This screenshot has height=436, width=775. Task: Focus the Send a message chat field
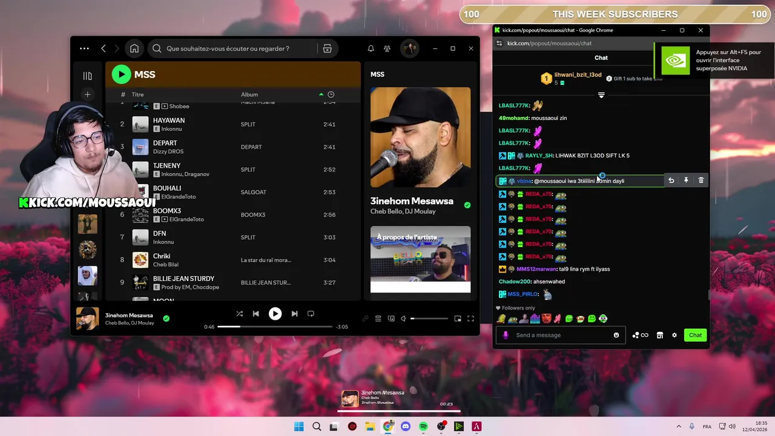(561, 335)
